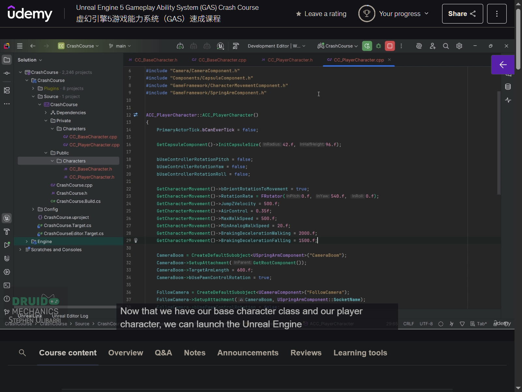Image resolution: width=522 pixels, height=392 pixels.
Task: Collapse the Private folder
Action: click(x=46, y=121)
